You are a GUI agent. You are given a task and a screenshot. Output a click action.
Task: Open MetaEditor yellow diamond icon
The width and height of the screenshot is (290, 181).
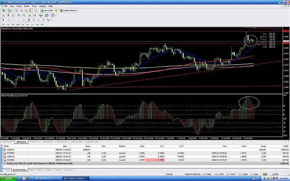(x=56, y=11)
